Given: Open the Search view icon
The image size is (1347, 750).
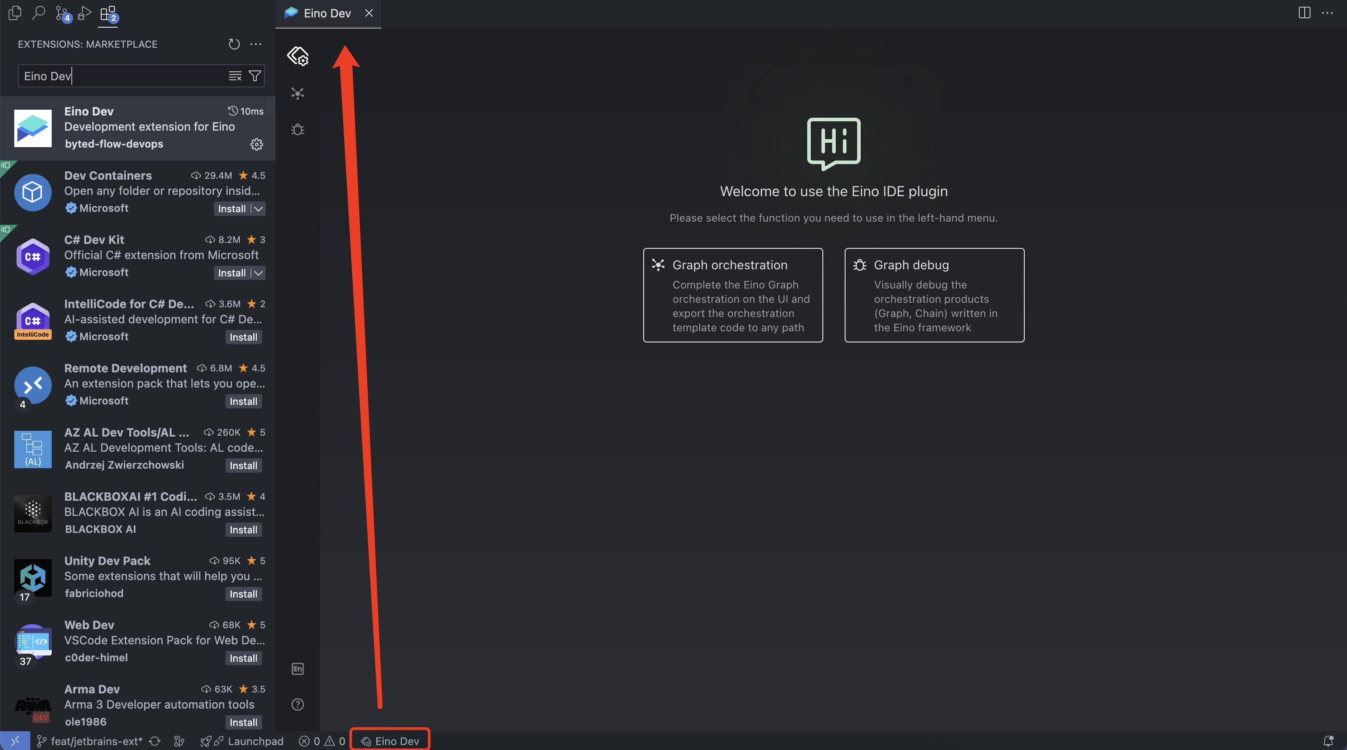Looking at the screenshot, I should click(x=38, y=13).
